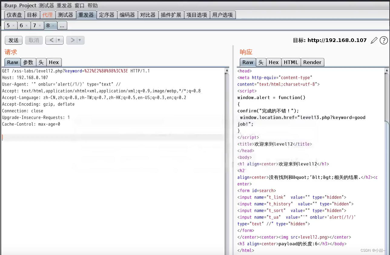Open new tab with the ... tab
The image size is (390, 255).
[x=62, y=25]
